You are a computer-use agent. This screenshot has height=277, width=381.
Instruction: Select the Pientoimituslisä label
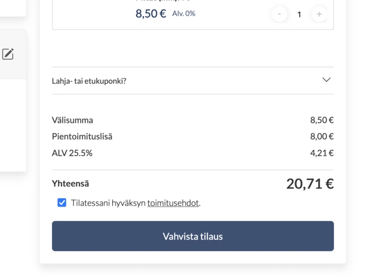coord(82,137)
